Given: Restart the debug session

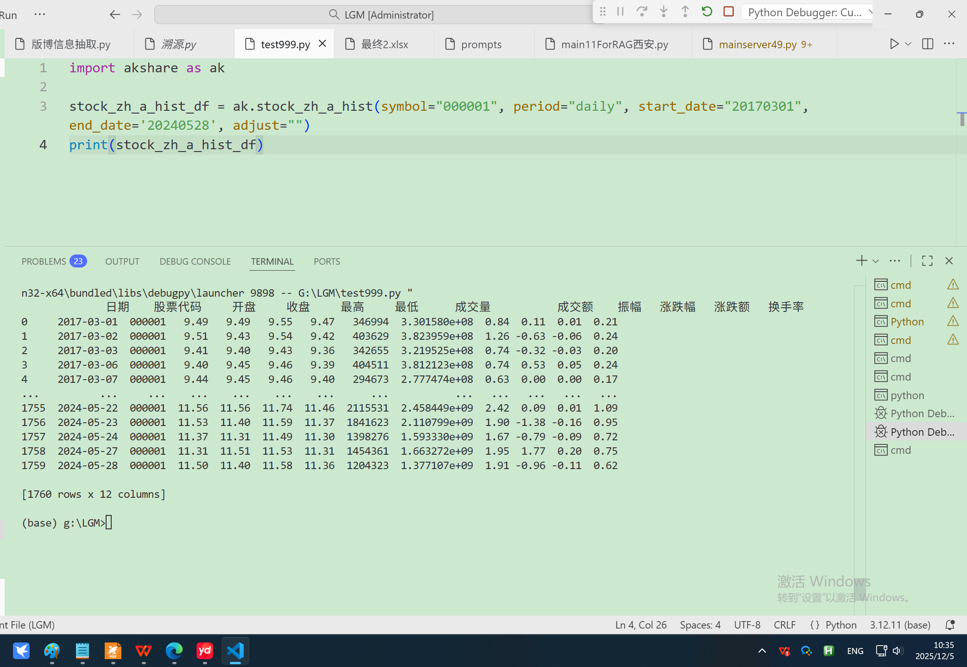Looking at the screenshot, I should (x=707, y=12).
